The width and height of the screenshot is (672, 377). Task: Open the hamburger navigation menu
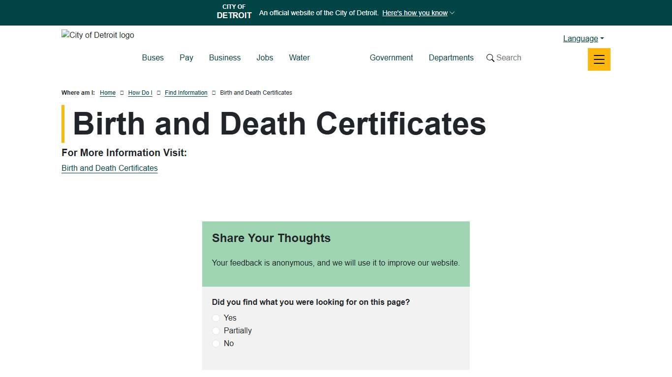click(599, 59)
